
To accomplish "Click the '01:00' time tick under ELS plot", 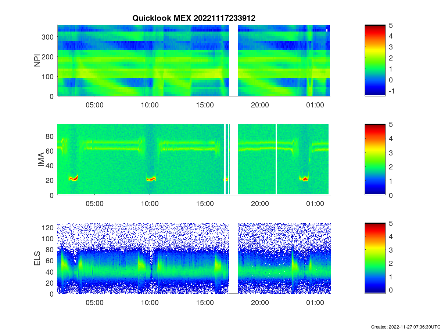I will click(x=315, y=302).
